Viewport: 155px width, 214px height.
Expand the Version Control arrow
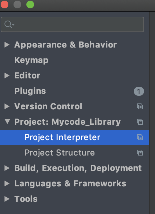coord(7,106)
